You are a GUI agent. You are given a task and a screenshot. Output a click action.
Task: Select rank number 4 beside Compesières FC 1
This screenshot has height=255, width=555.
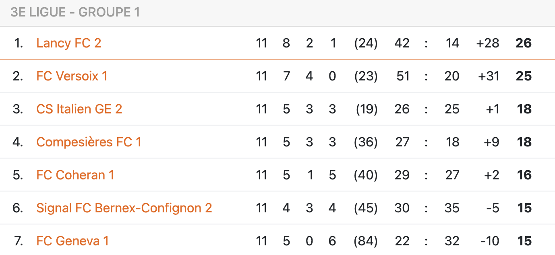18,142
